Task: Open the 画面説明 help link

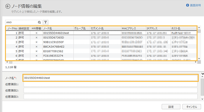Action: [x=195, y=5]
